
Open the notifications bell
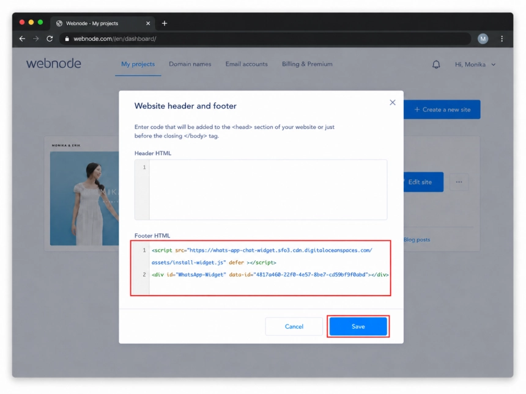[x=435, y=64]
